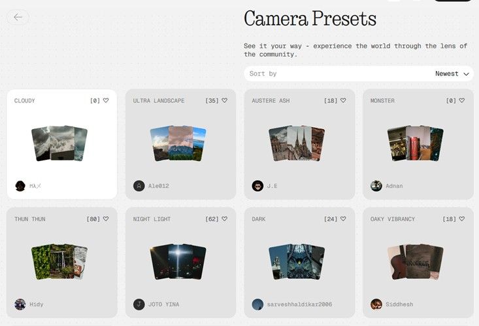
Task: Select the OAKY VIBRANCY preset title
Action: tap(393, 219)
